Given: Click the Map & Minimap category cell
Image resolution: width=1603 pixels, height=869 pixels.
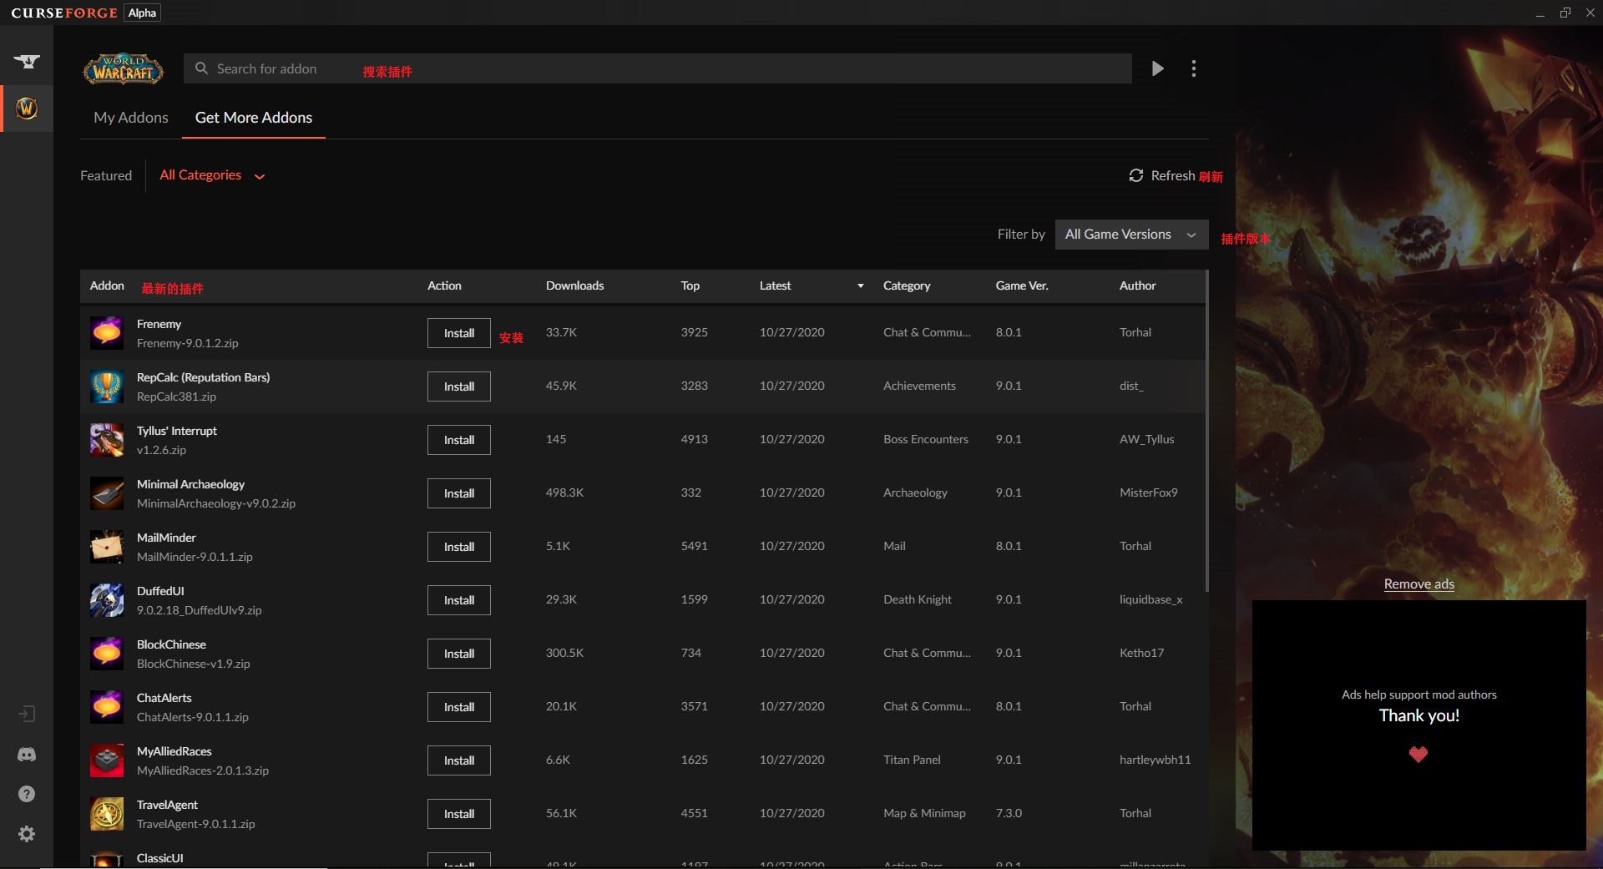Looking at the screenshot, I should (924, 813).
